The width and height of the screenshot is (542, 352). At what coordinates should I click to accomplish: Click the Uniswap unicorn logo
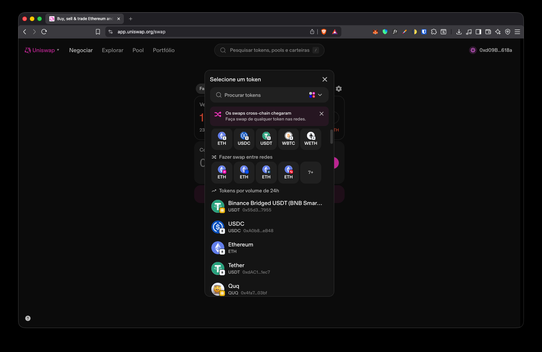coord(28,50)
